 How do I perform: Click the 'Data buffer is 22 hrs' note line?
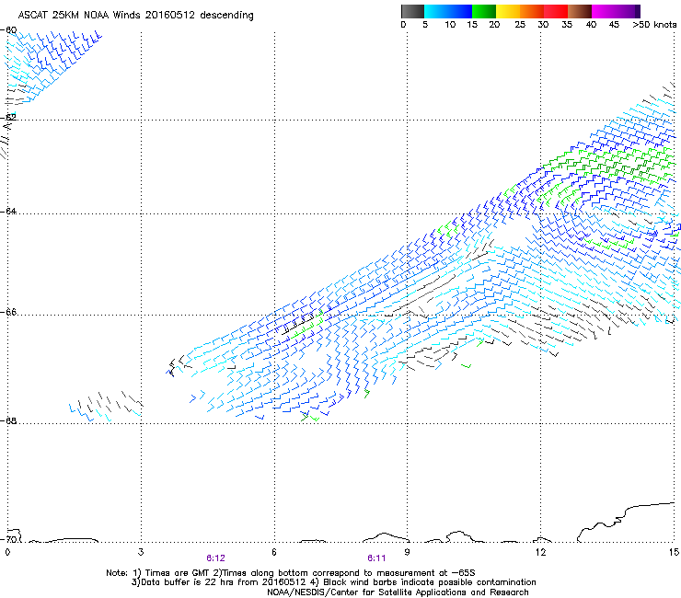tap(333, 582)
